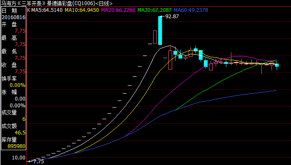This screenshot has width=291, height=165.
Task: Click the 最低 lowest price value
Action: 20,58
